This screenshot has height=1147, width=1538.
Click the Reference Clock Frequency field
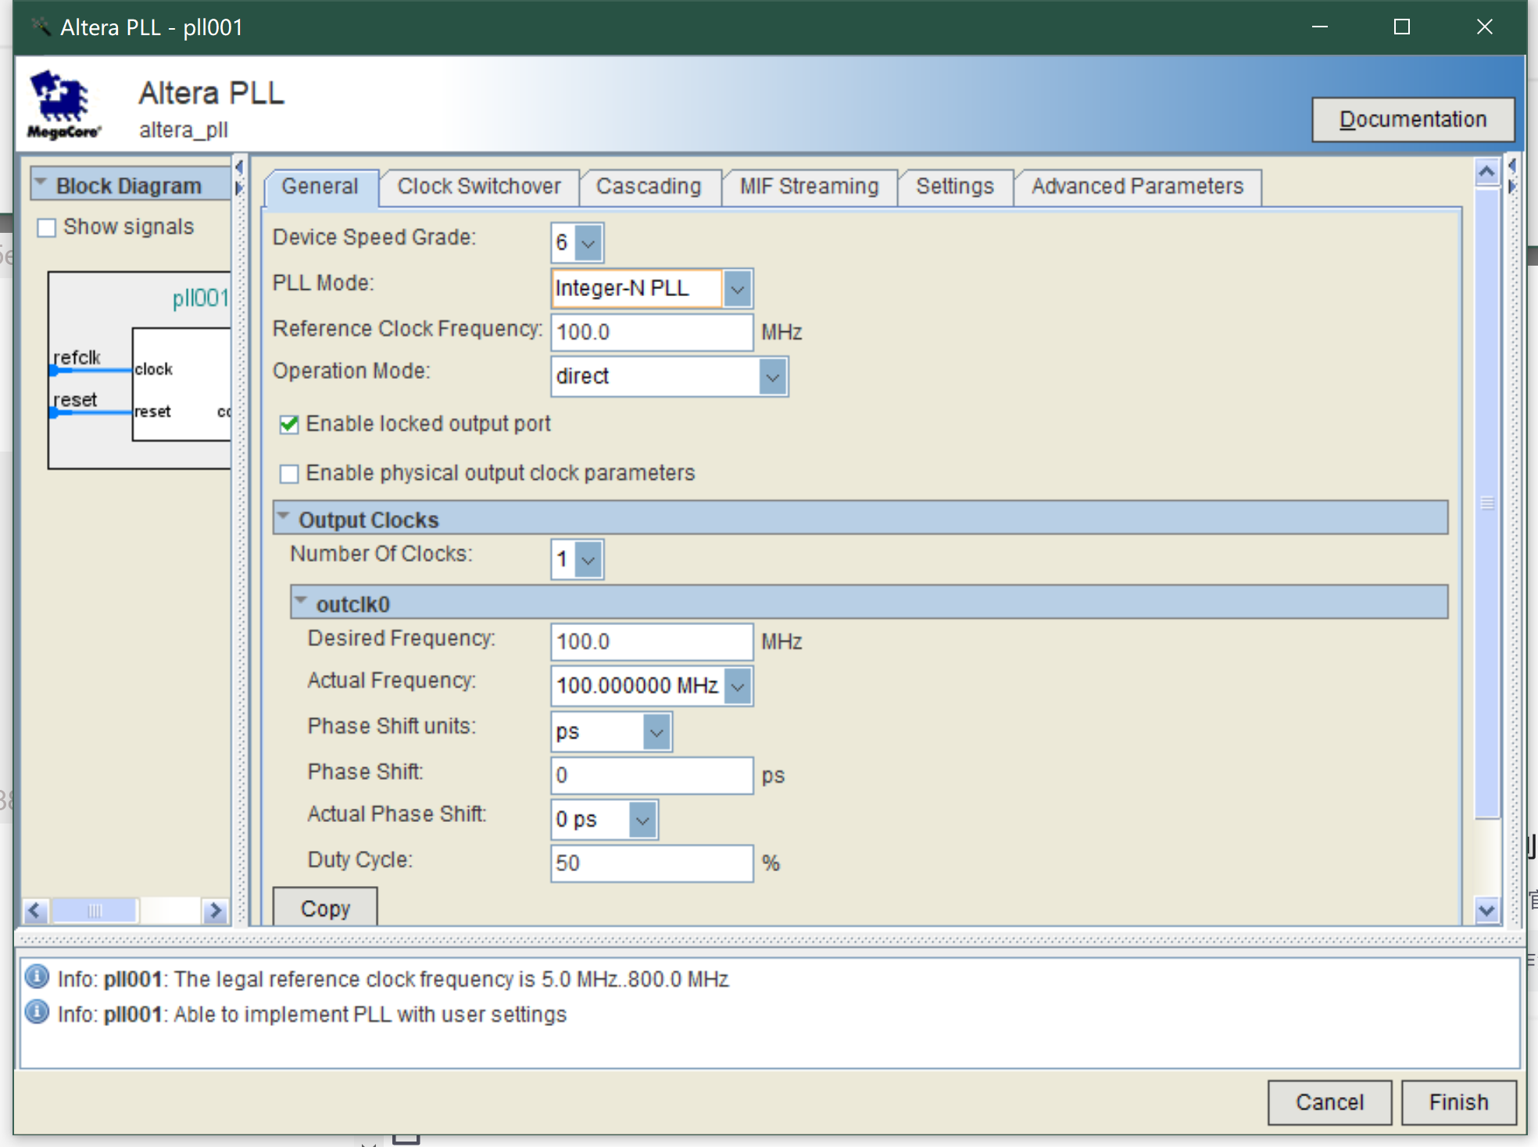coord(651,332)
